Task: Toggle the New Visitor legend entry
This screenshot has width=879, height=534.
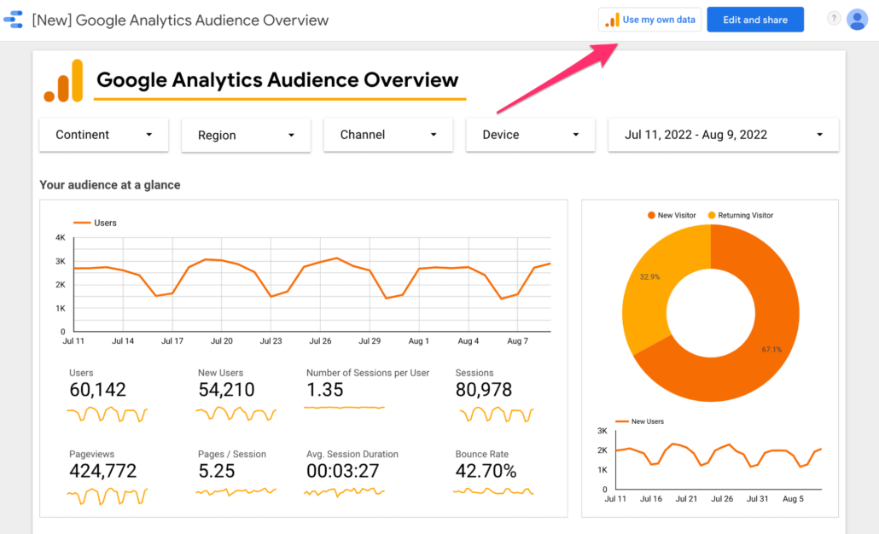Action: (672, 215)
